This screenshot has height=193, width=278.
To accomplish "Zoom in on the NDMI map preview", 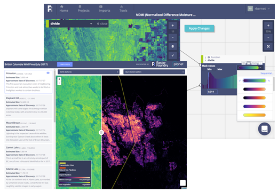I will pyautogui.click(x=172, y=26).
